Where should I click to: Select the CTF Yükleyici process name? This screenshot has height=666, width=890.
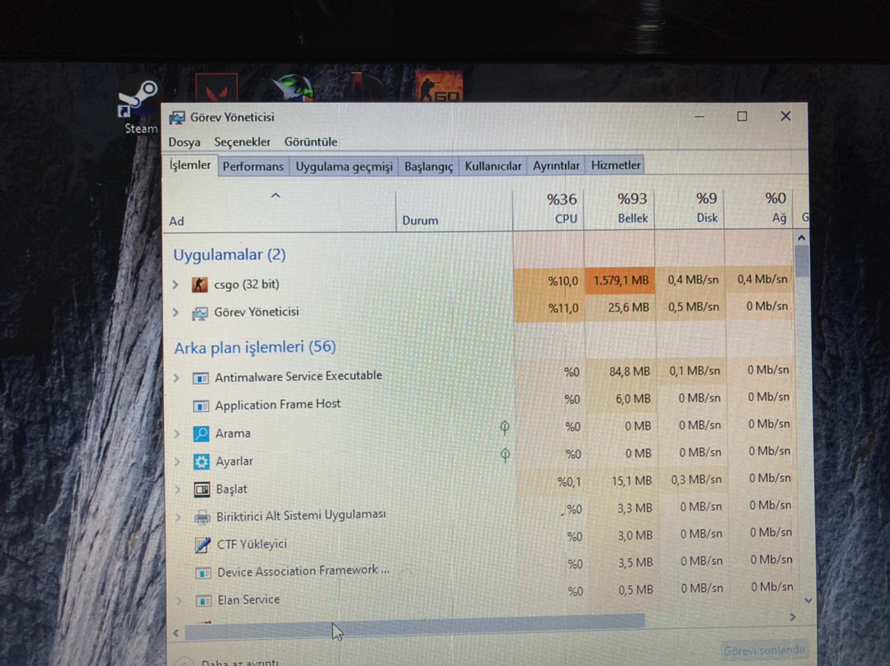(x=252, y=544)
